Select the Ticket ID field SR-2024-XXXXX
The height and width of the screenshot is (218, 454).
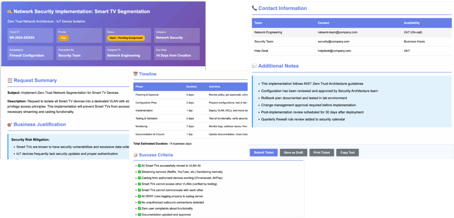22,38
